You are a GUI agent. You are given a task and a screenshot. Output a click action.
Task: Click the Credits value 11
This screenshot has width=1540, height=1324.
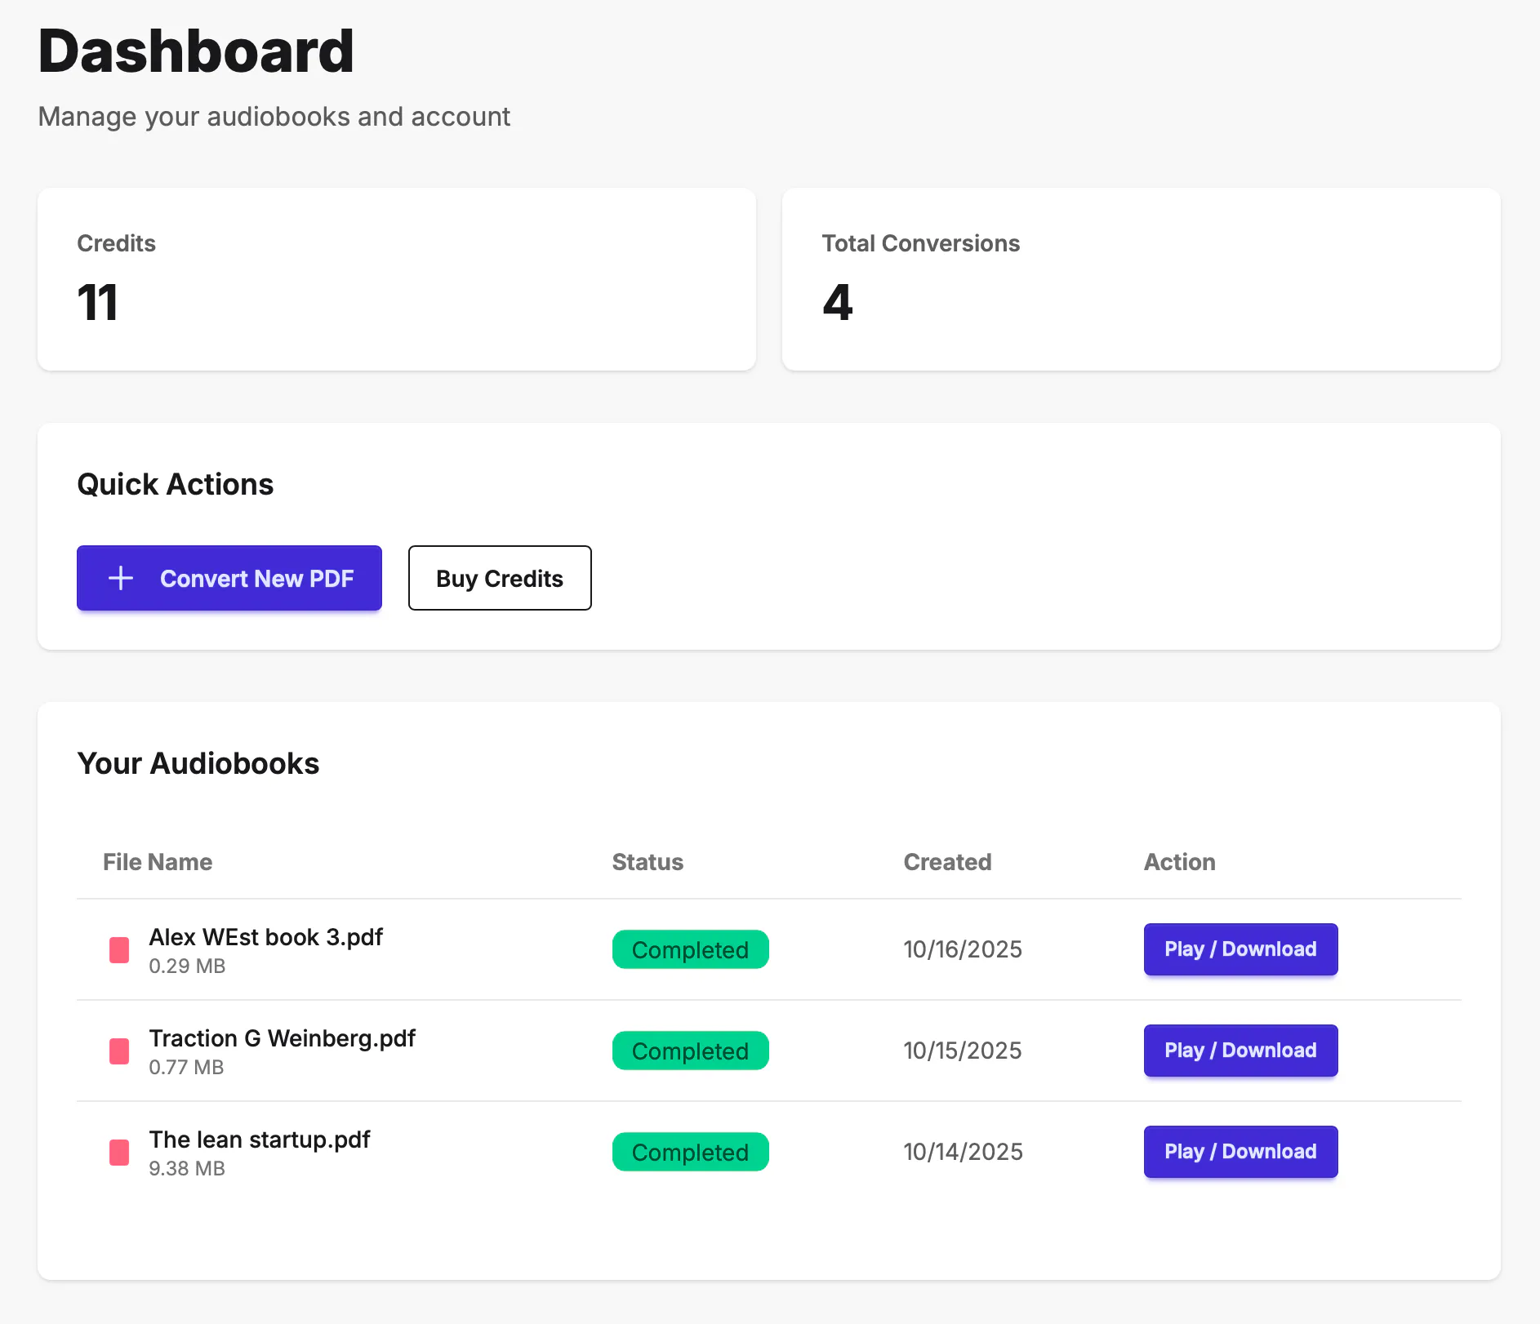(98, 302)
